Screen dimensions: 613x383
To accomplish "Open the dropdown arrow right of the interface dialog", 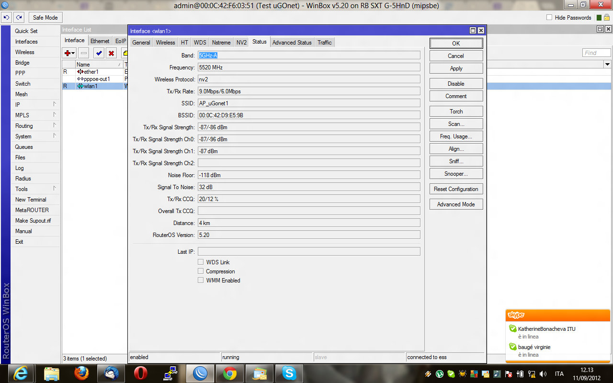I will 607,65.
